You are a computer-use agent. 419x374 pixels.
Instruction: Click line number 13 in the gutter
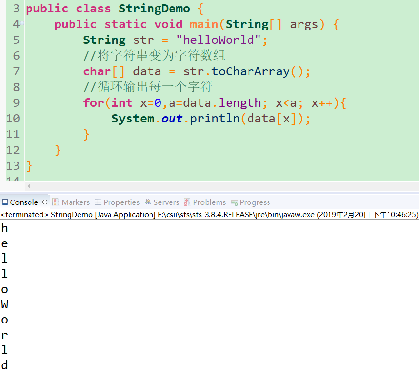13,166
